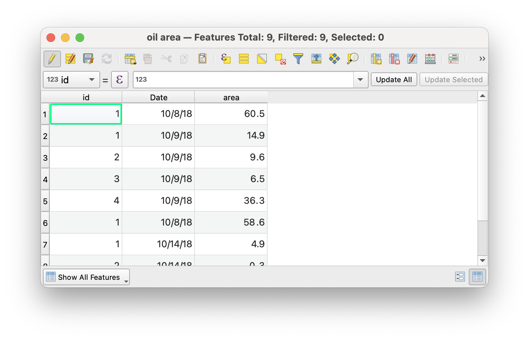529x341 pixels.
Task: Delete a field column
Action: [x=394, y=59]
